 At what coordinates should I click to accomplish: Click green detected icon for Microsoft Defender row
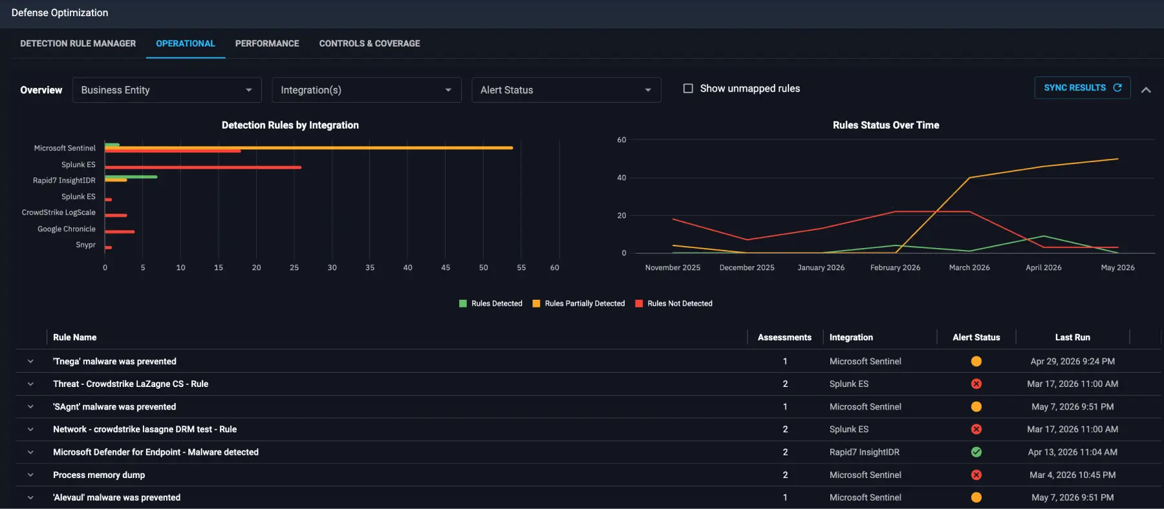(x=976, y=452)
